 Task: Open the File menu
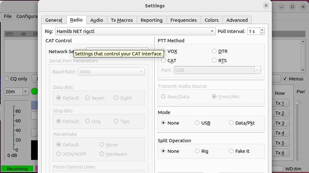click(x=8, y=16)
